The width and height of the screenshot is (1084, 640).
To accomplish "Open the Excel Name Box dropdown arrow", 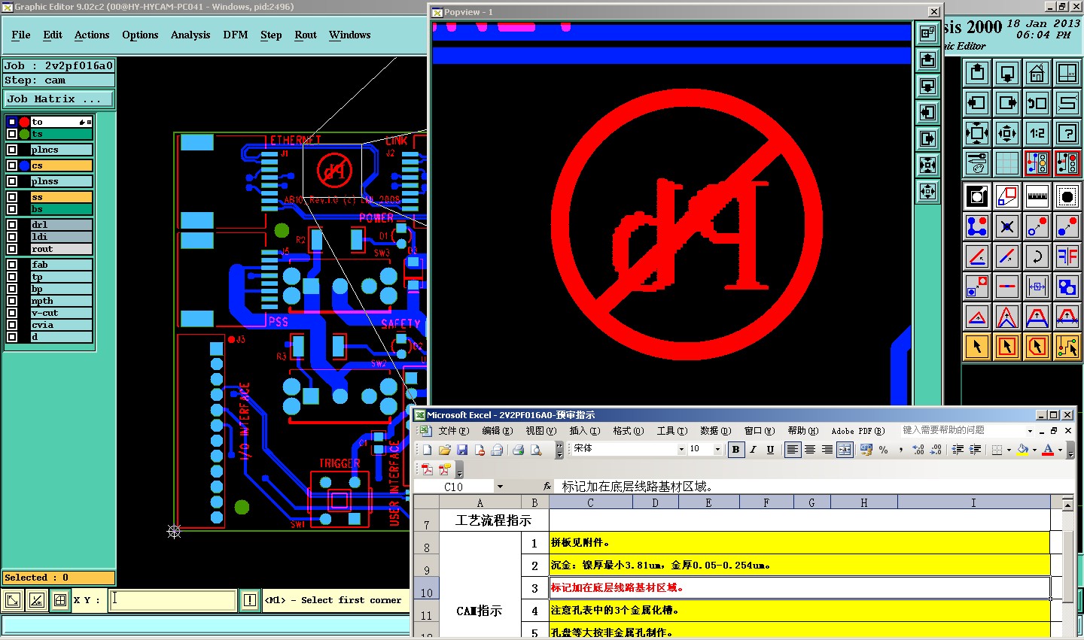I will 500,487.
